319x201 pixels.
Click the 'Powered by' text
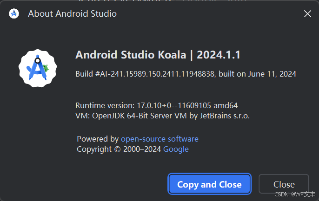[x=98, y=139]
